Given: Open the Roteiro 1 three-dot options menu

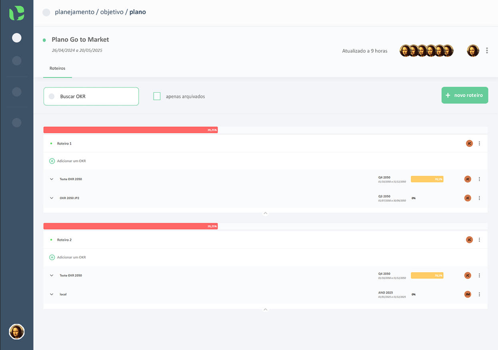Looking at the screenshot, I should click(x=479, y=143).
